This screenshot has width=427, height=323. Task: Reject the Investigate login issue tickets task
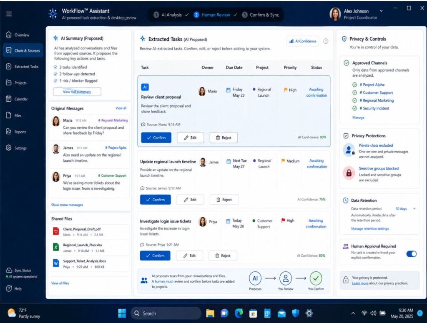[223, 255]
